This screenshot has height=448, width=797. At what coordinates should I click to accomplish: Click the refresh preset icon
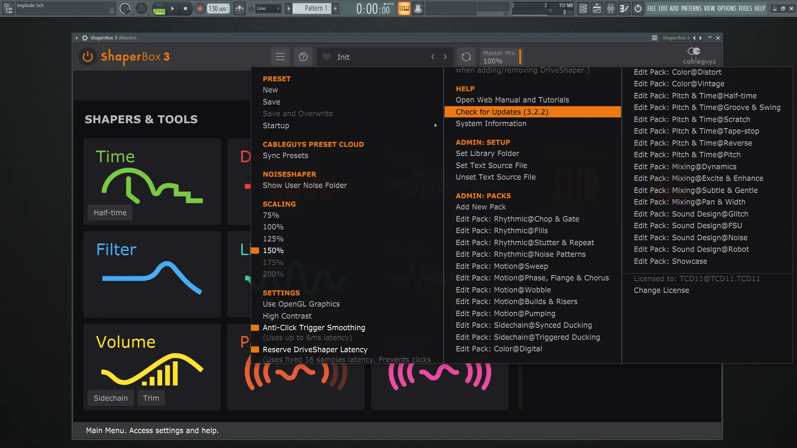coord(466,57)
